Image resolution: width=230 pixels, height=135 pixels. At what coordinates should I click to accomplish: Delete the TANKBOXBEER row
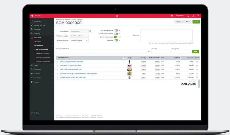(x=197, y=77)
